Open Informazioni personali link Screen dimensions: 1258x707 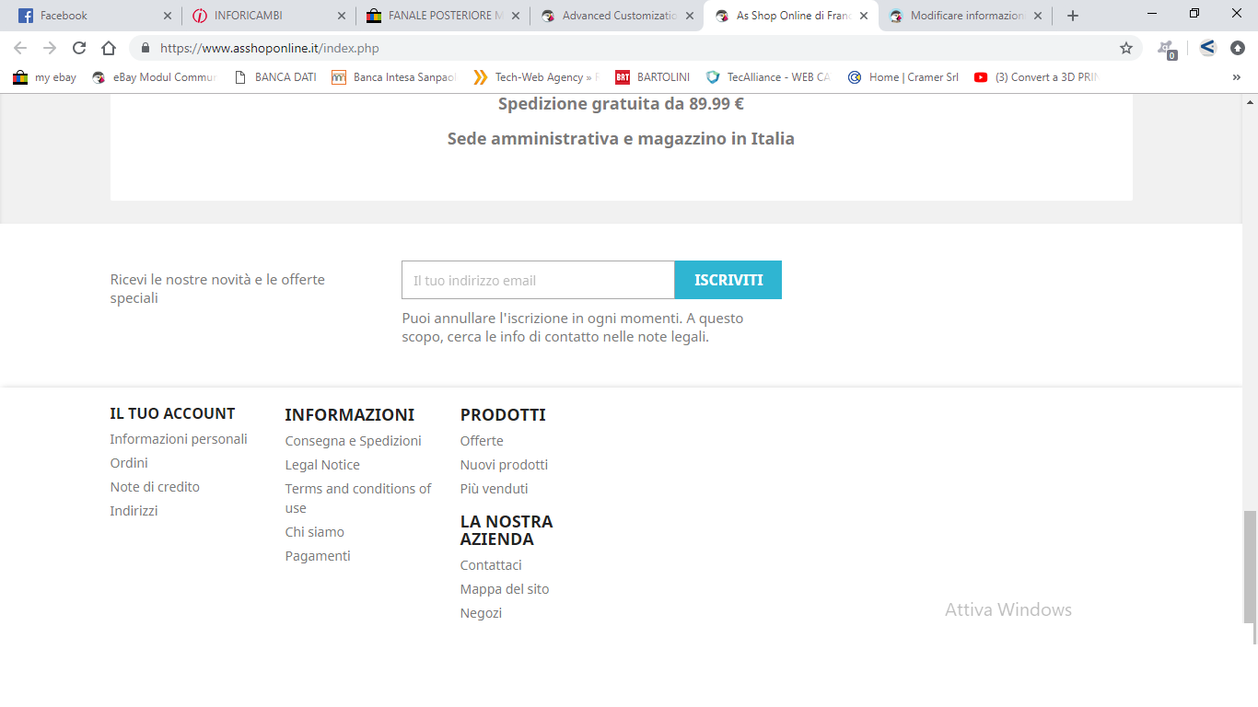pos(179,439)
